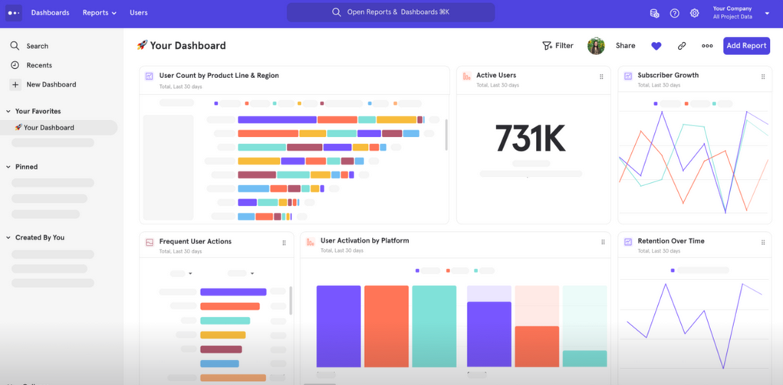
Task: Collapse the Pinned section
Action: tap(8, 167)
